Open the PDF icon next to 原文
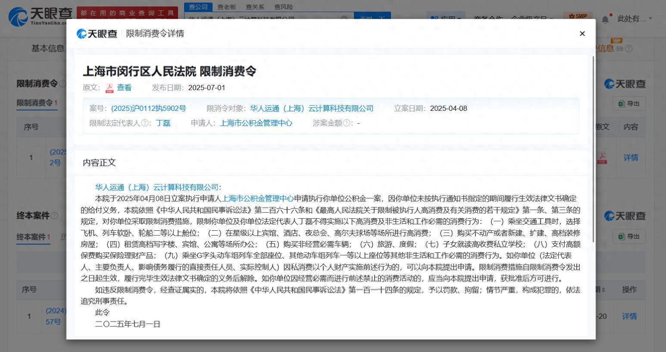Screen dimensions: 666x352 pyautogui.click(x=109, y=88)
